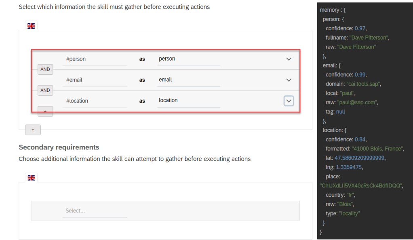Click the #email entity input field
413x240 pixels.
click(x=95, y=80)
